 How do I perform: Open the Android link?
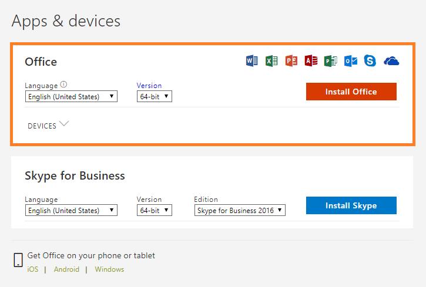tap(66, 269)
